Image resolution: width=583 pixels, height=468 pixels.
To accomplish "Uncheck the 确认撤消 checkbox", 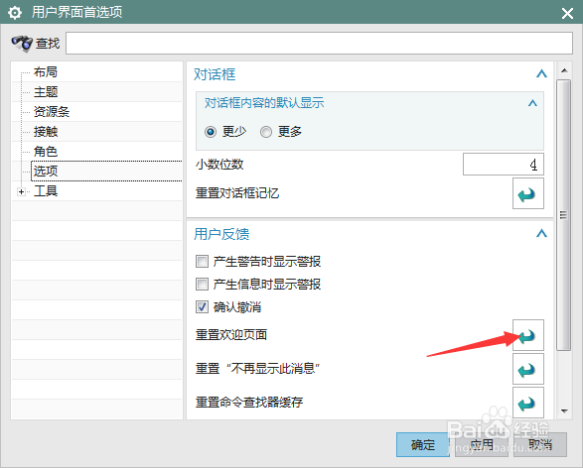I will pyautogui.click(x=202, y=307).
